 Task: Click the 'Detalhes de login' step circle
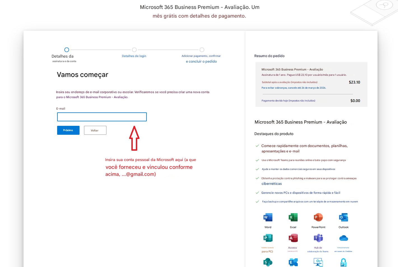coord(134,50)
